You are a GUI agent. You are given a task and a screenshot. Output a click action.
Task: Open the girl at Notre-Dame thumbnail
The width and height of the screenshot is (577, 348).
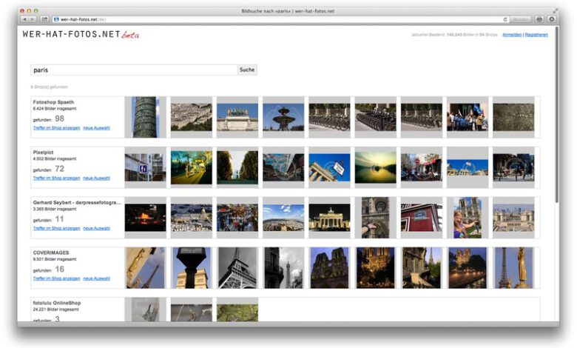[x=468, y=218]
